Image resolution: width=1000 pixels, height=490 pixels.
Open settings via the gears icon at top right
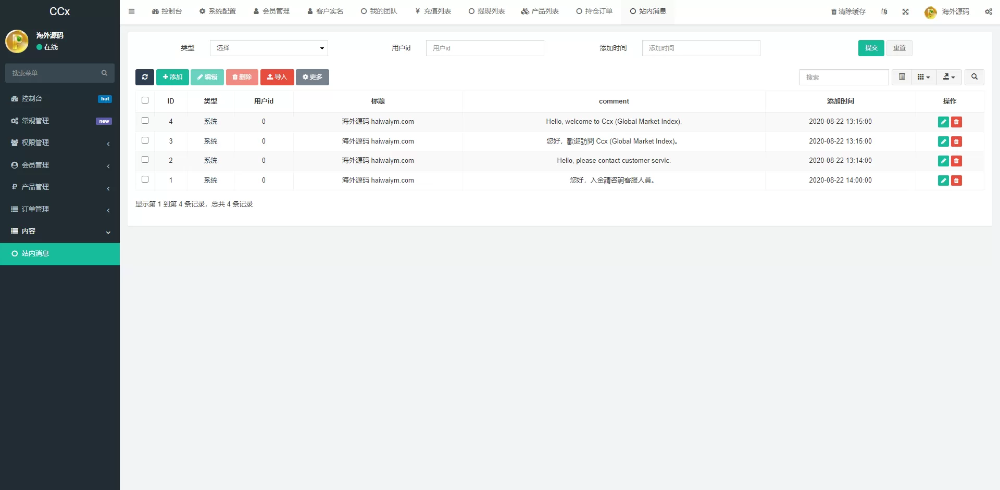click(x=989, y=11)
